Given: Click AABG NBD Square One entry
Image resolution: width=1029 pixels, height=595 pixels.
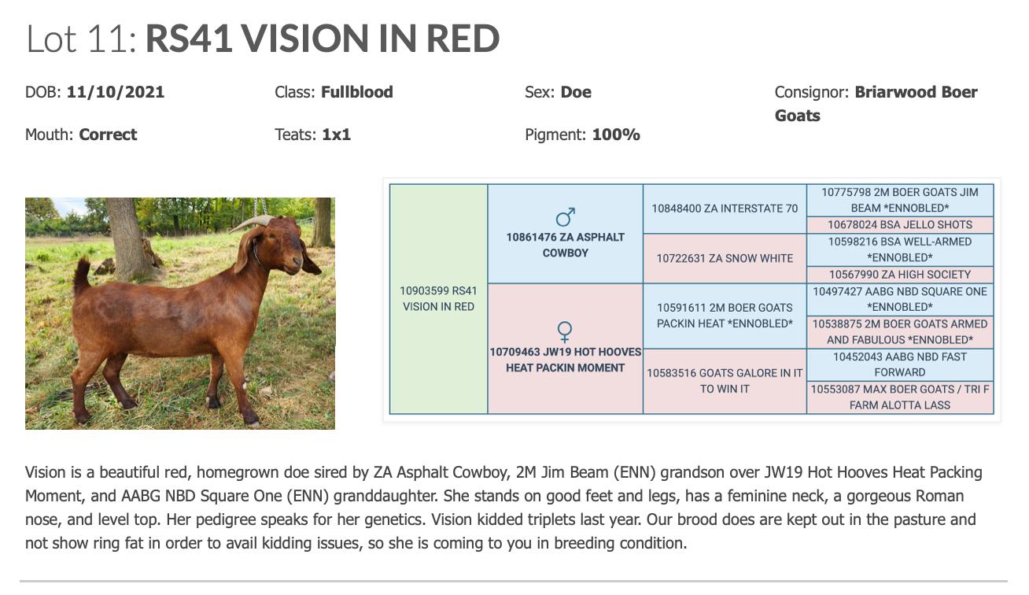Looking at the screenshot, I should [x=900, y=299].
